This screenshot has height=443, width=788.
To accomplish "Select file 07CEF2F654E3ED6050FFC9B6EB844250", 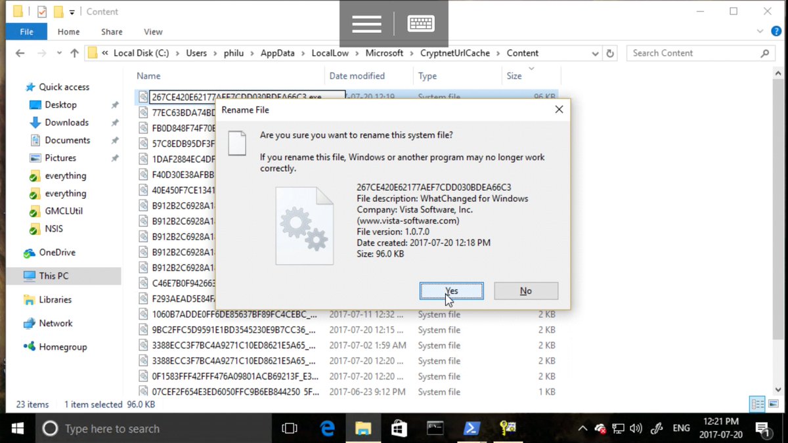I will 236,392.
